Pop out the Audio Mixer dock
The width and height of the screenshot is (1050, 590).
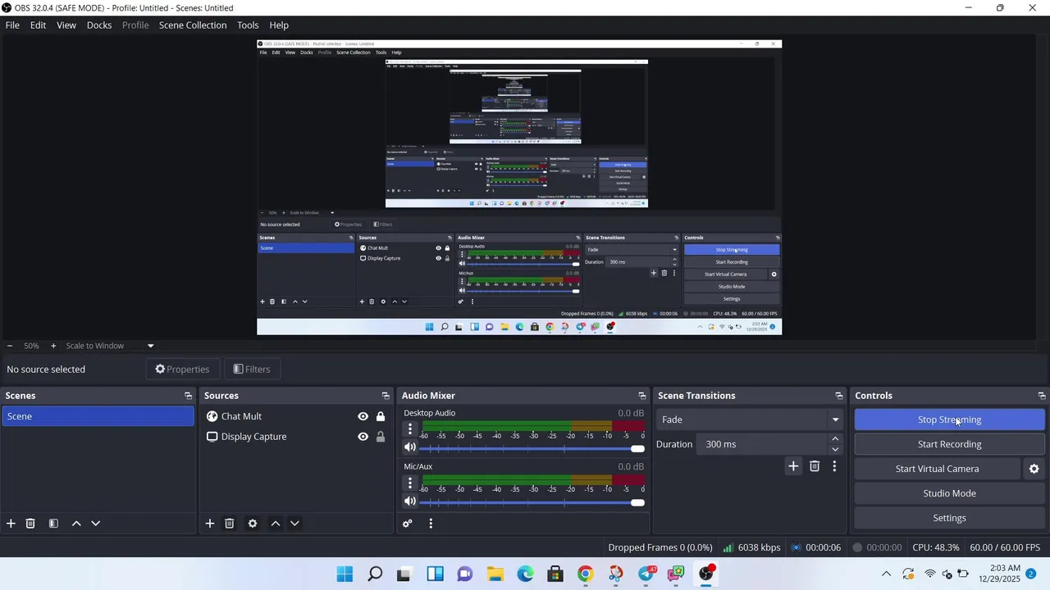[642, 396]
